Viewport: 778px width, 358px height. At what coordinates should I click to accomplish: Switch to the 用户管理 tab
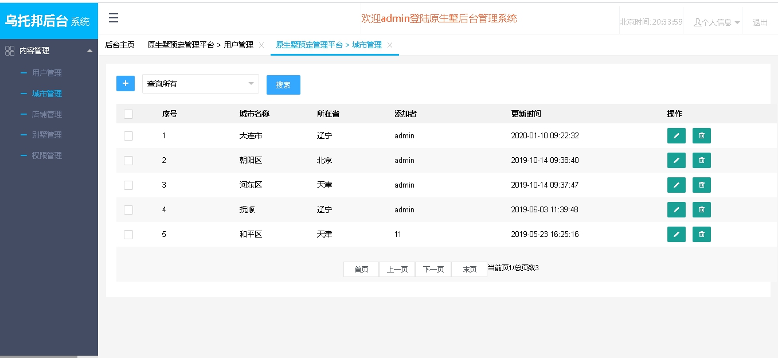(x=201, y=45)
